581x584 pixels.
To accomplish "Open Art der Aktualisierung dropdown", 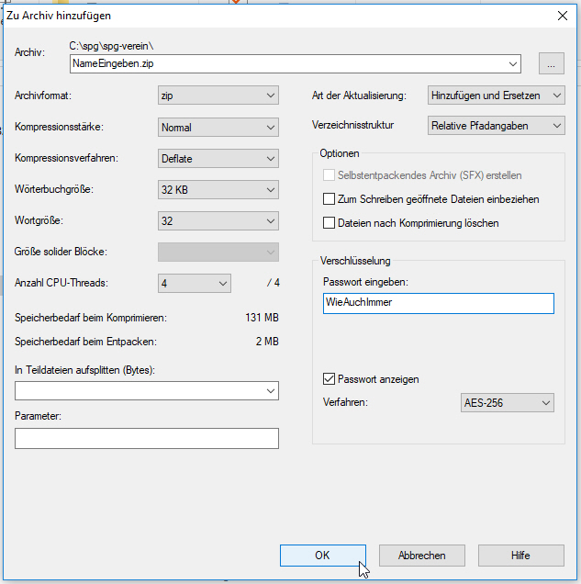I will point(496,95).
